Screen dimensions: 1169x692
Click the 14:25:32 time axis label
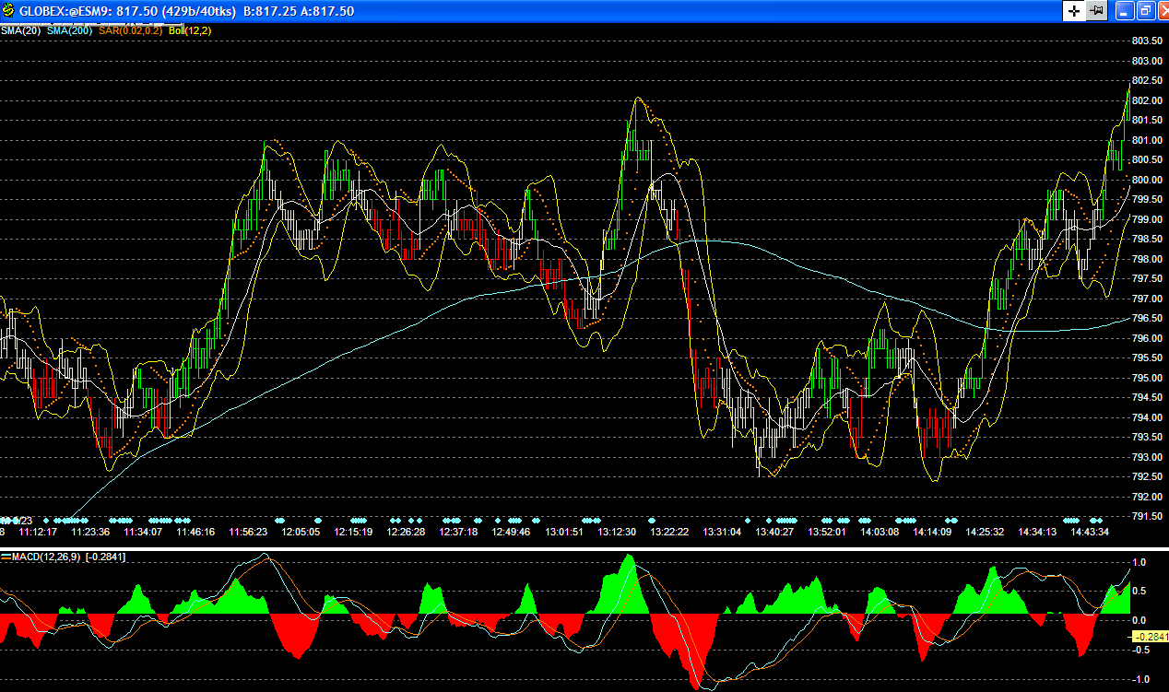(x=985, y=532)
